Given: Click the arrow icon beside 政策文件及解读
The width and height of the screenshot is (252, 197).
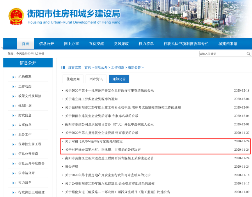Looking at the screenshot, I should point(14,96).
